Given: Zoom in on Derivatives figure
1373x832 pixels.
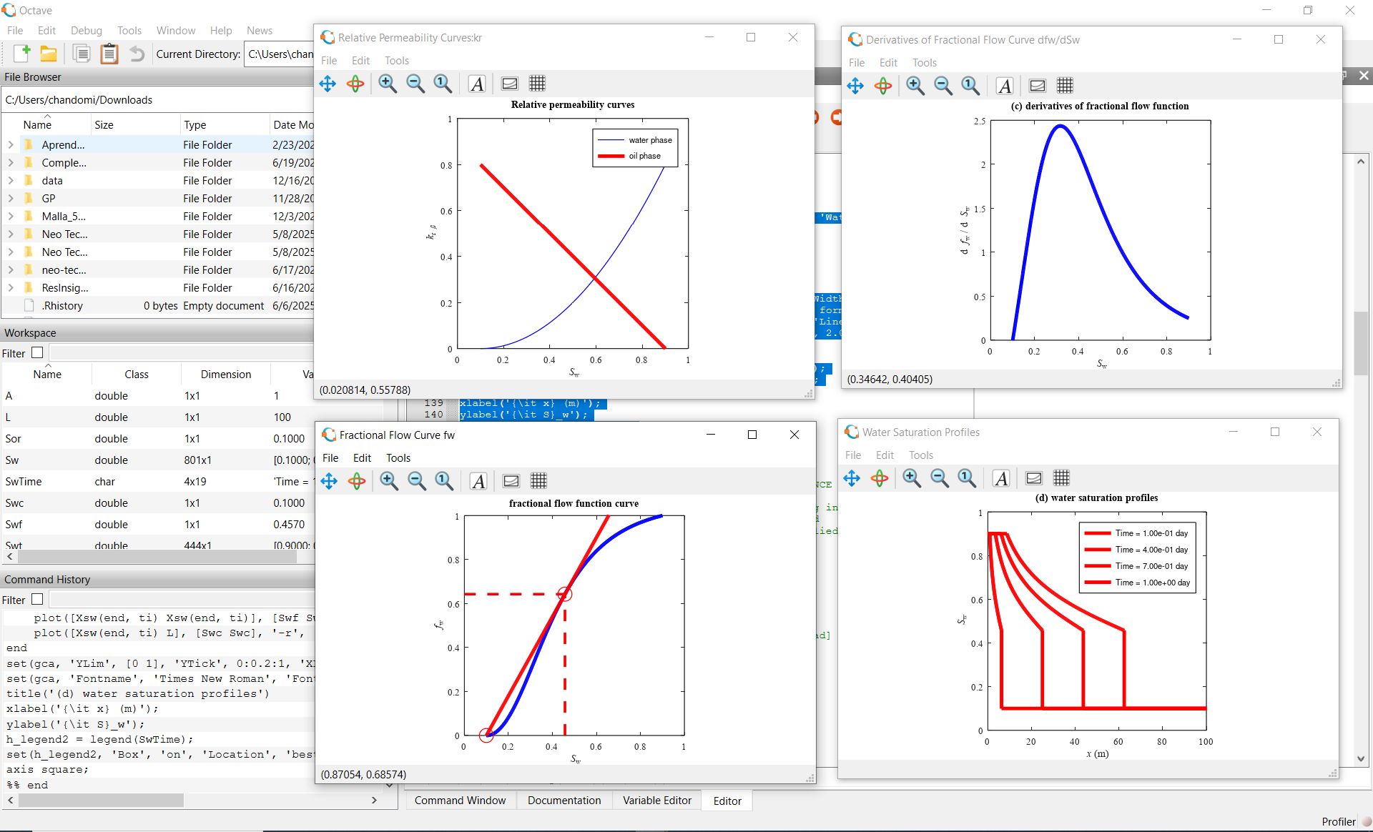Looking at the screenshot, I should [915, 86].
